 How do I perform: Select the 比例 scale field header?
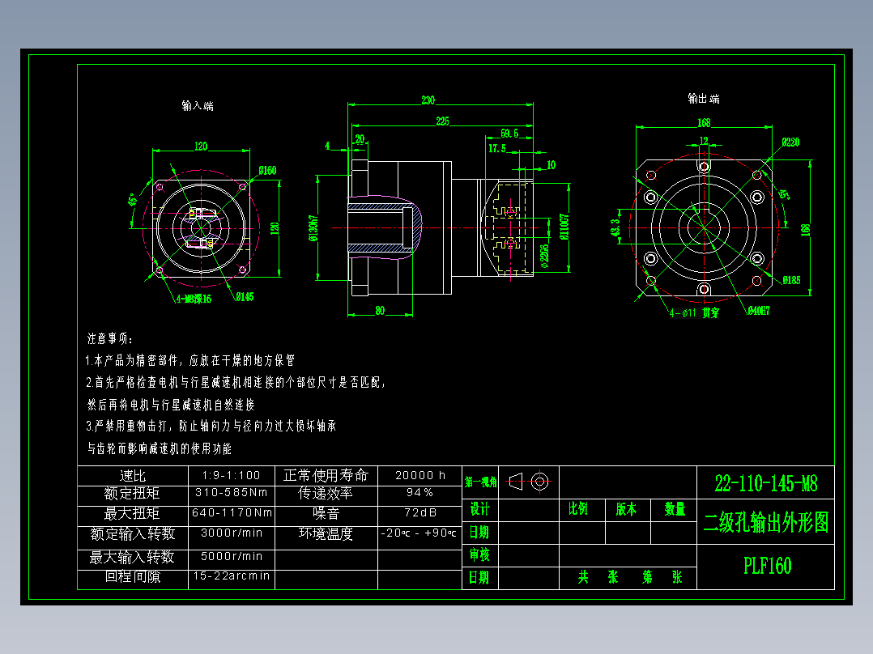(x=580, y=509)
